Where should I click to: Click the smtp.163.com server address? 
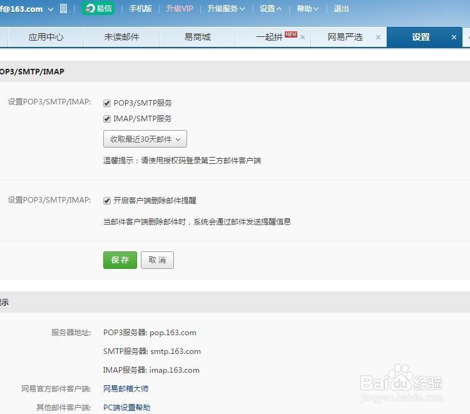175,351
